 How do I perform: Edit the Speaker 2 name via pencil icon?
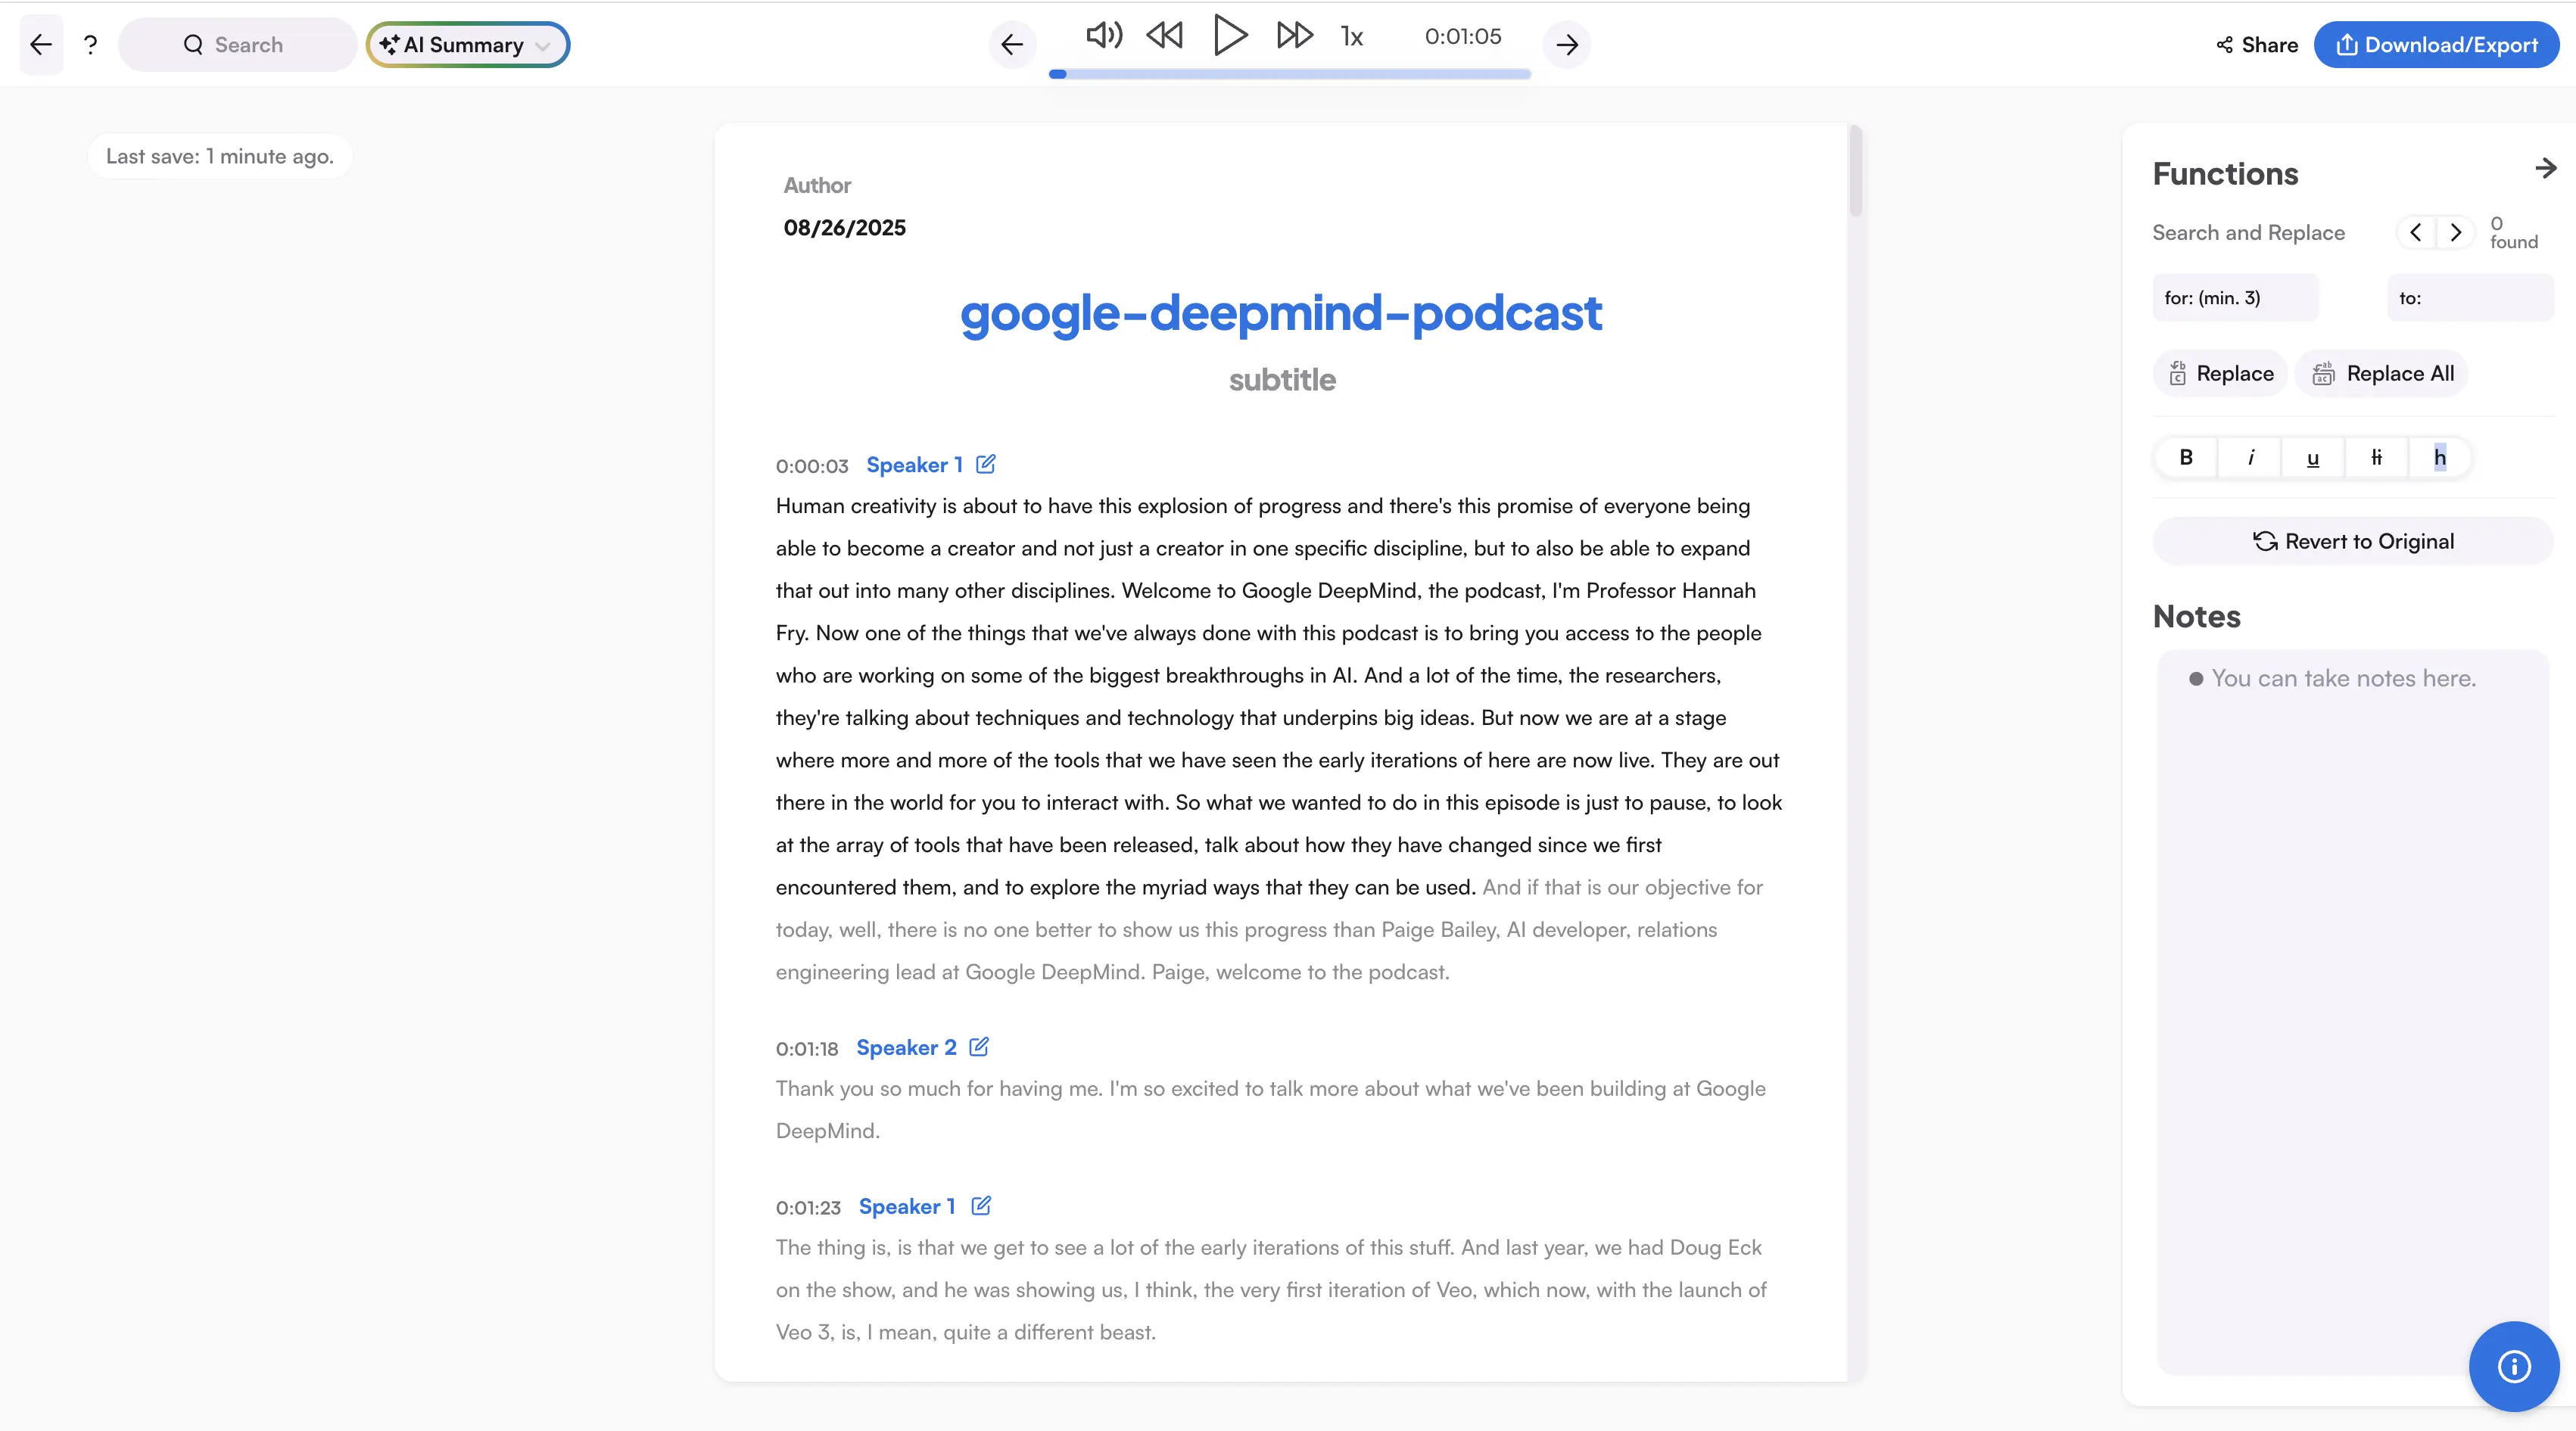coord(979,1047)
